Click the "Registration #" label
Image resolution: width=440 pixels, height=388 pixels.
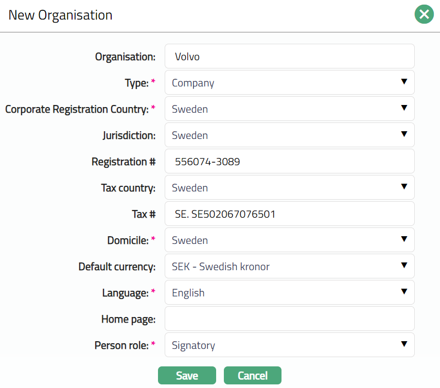[x=124, y=162]
